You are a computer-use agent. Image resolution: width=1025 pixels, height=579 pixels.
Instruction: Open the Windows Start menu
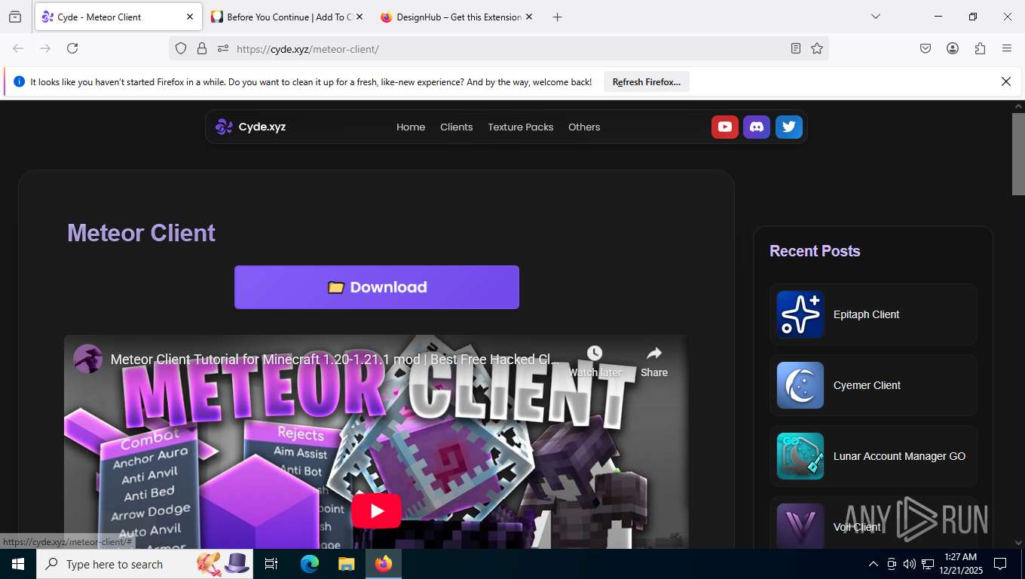pyautogui.click(x=17, y=564)
